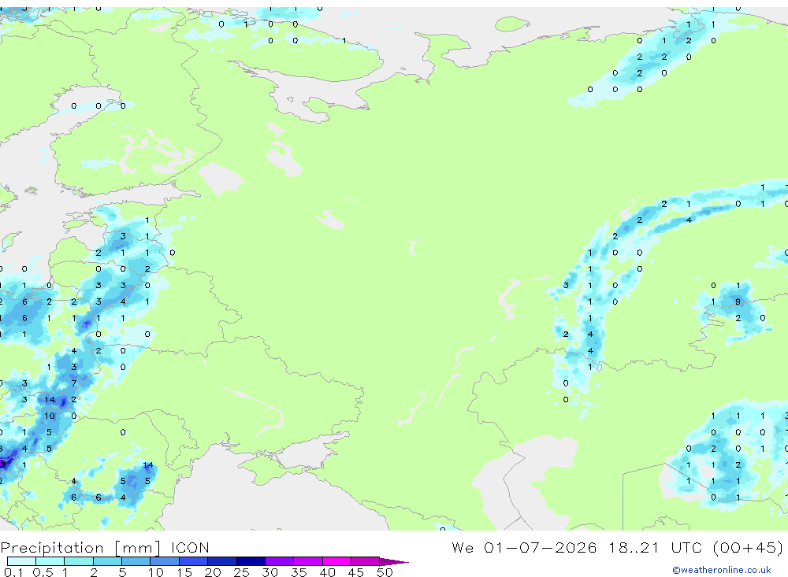Click the legend label '50'

[x=385, y=572]
